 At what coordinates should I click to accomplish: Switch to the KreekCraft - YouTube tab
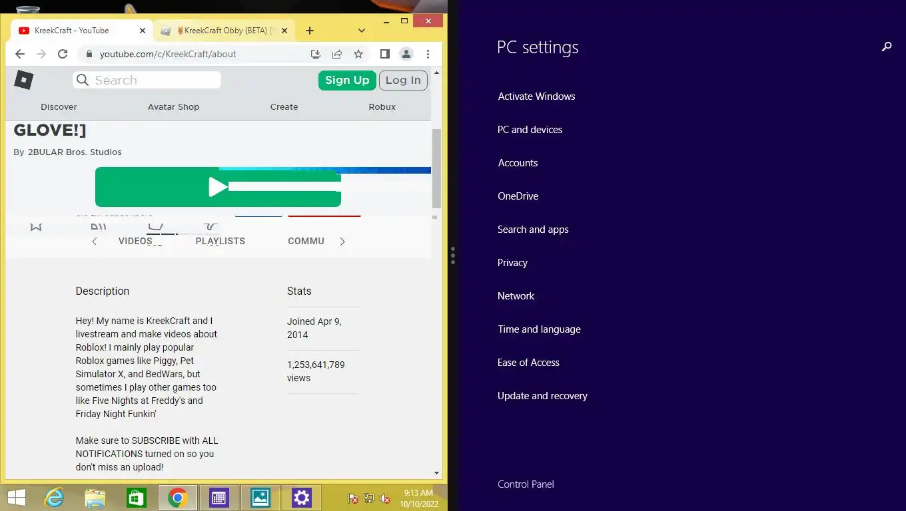80,31
